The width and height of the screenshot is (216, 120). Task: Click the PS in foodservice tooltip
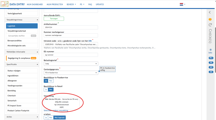[107, 69]
